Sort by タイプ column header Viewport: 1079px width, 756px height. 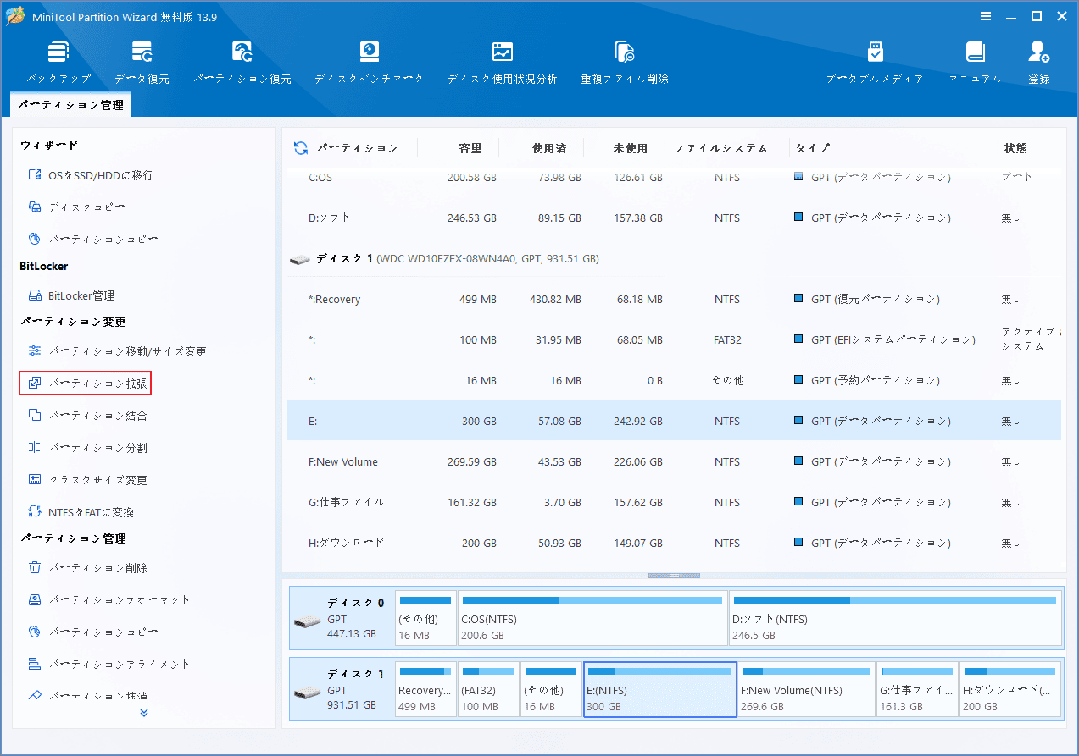pos(813,148)
